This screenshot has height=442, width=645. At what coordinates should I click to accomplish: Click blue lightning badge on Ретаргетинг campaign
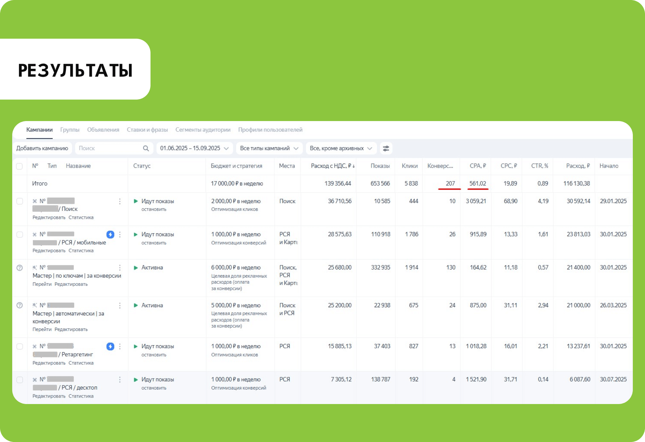click(110, 346)
